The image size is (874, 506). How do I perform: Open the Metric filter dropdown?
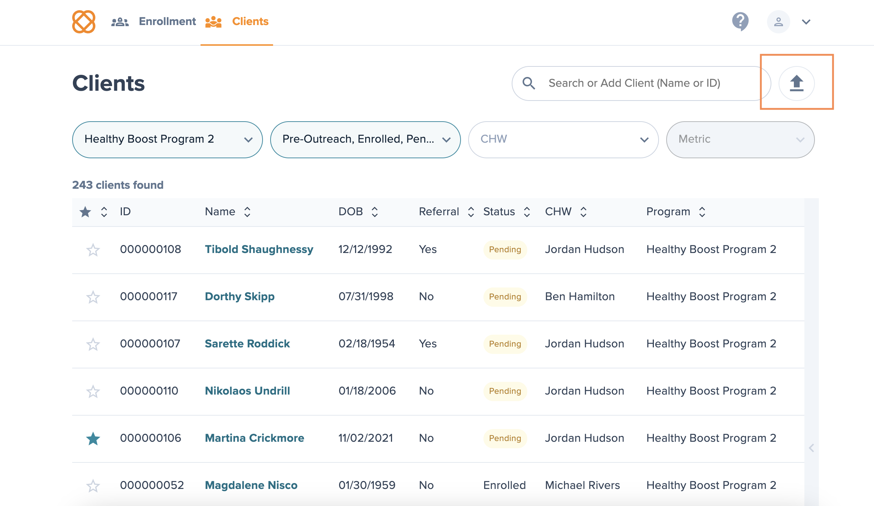pos(740,139)
